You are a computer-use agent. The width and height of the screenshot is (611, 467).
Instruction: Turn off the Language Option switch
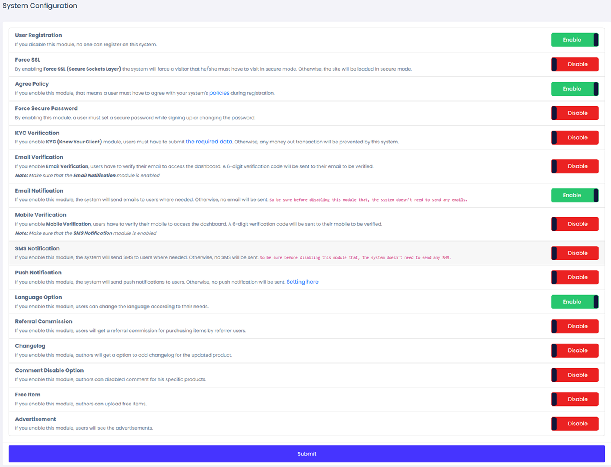tap(574, 302)
